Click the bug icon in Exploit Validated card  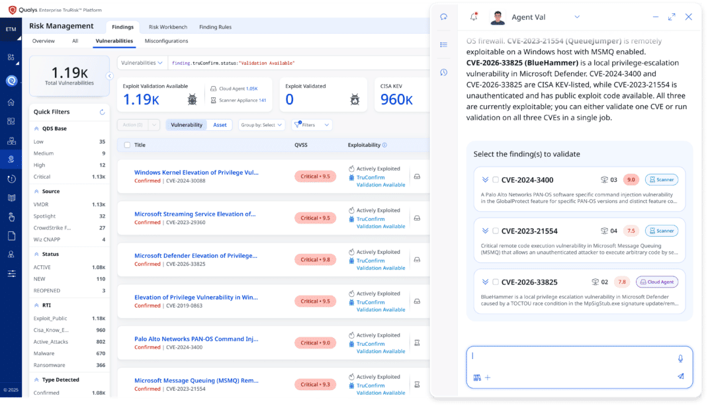355,100
